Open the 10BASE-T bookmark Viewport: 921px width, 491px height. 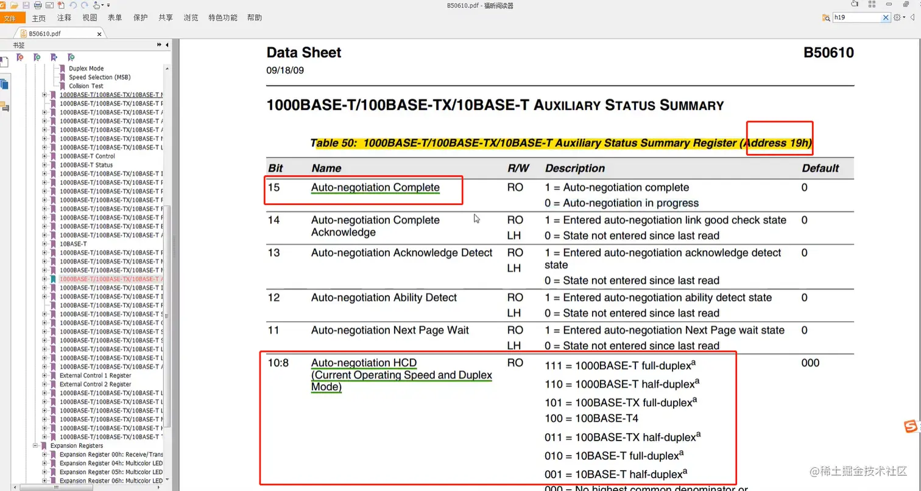coord(73,244)
